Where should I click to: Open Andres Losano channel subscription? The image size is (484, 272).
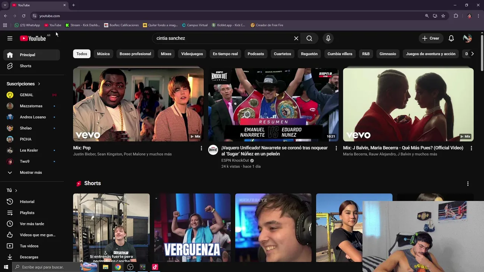[32, 117]
